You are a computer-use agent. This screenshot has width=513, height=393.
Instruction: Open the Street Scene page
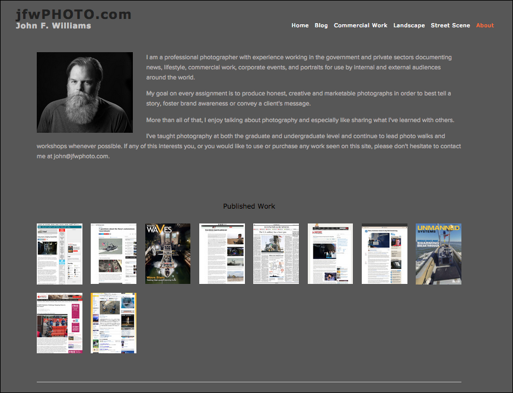(450, 25)
